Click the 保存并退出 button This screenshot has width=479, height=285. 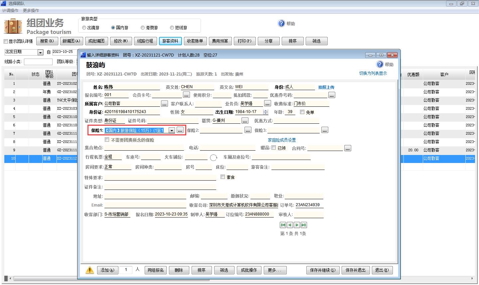pos(355,270)
